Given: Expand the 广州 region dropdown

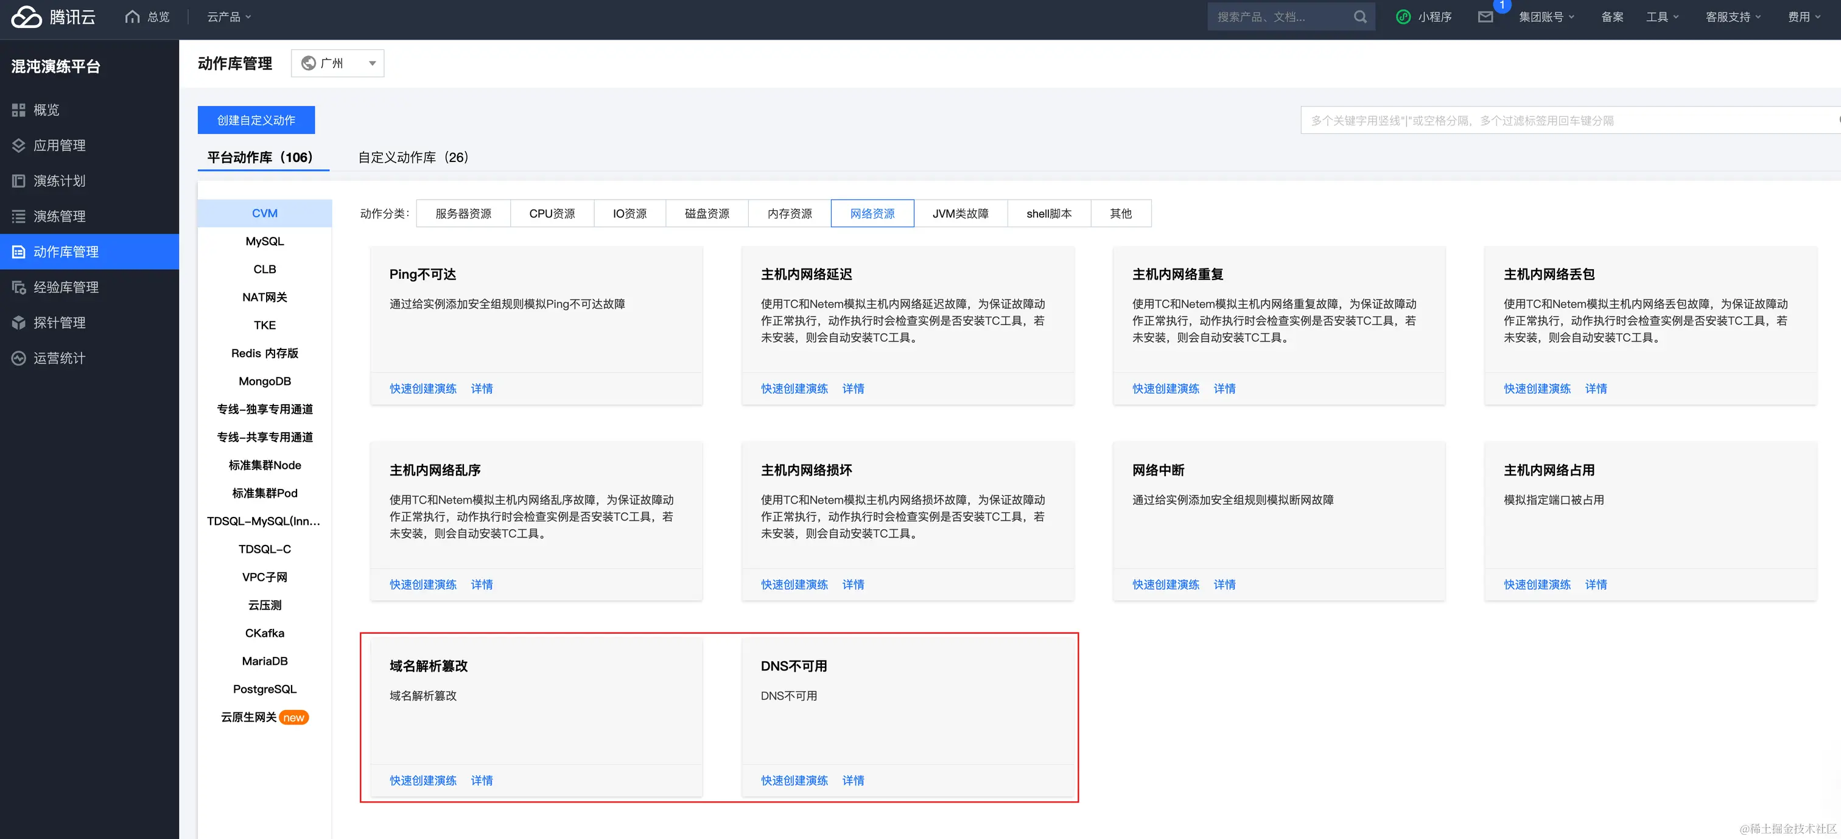Looking at the screenshot, I should click(x=338, y=63).
